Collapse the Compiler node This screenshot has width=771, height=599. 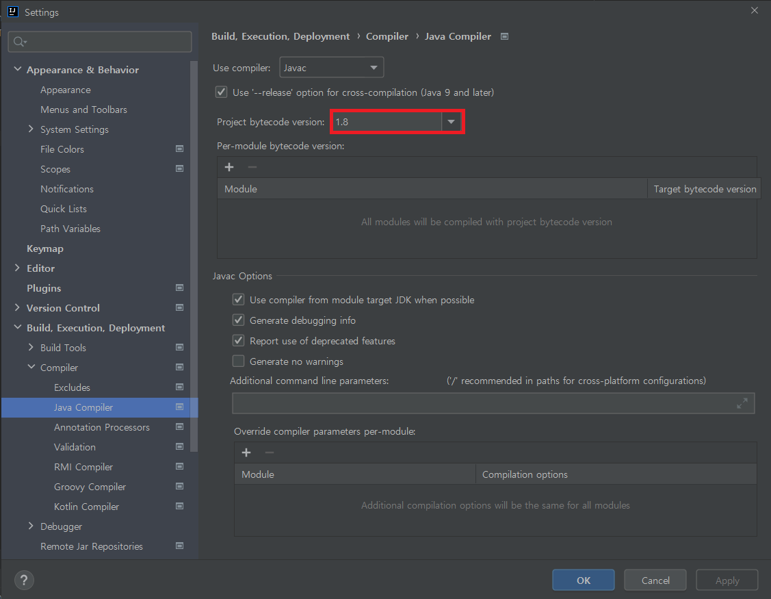point(31,367)
